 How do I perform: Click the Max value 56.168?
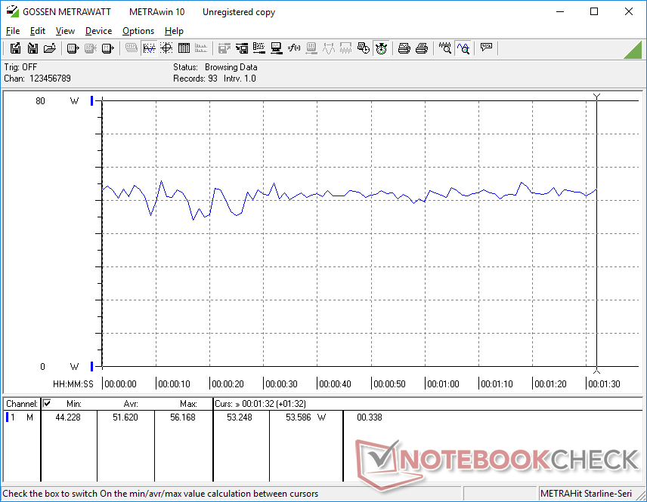(183, 417)
